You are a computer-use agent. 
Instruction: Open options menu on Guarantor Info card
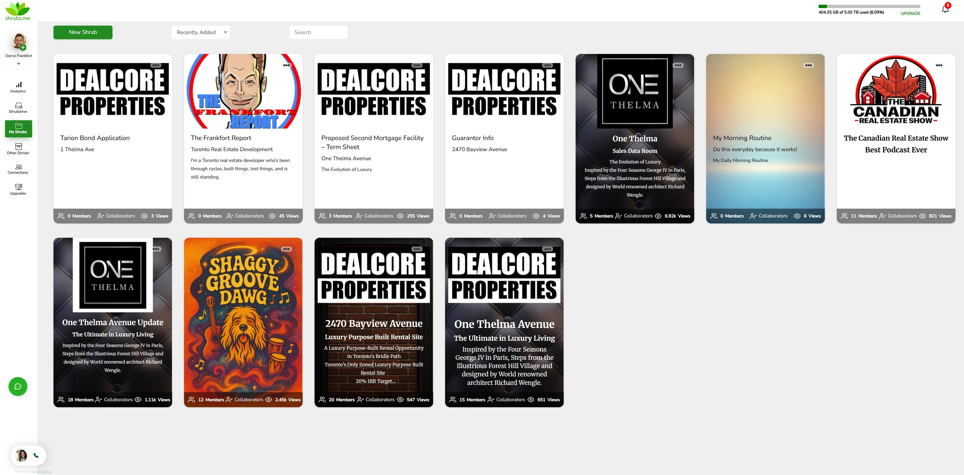coord(548,65)
